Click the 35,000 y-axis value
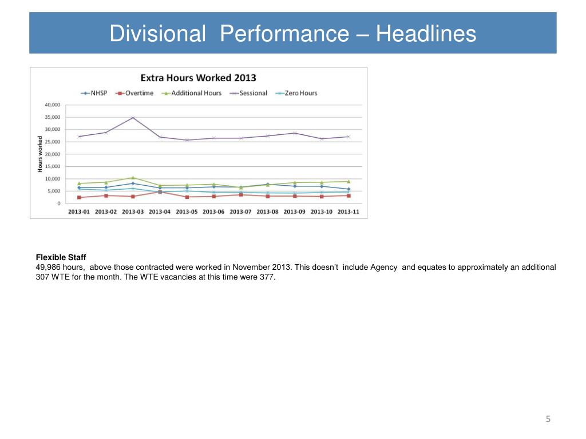Screen dimensions: 586x439 [x=52, y=117]
